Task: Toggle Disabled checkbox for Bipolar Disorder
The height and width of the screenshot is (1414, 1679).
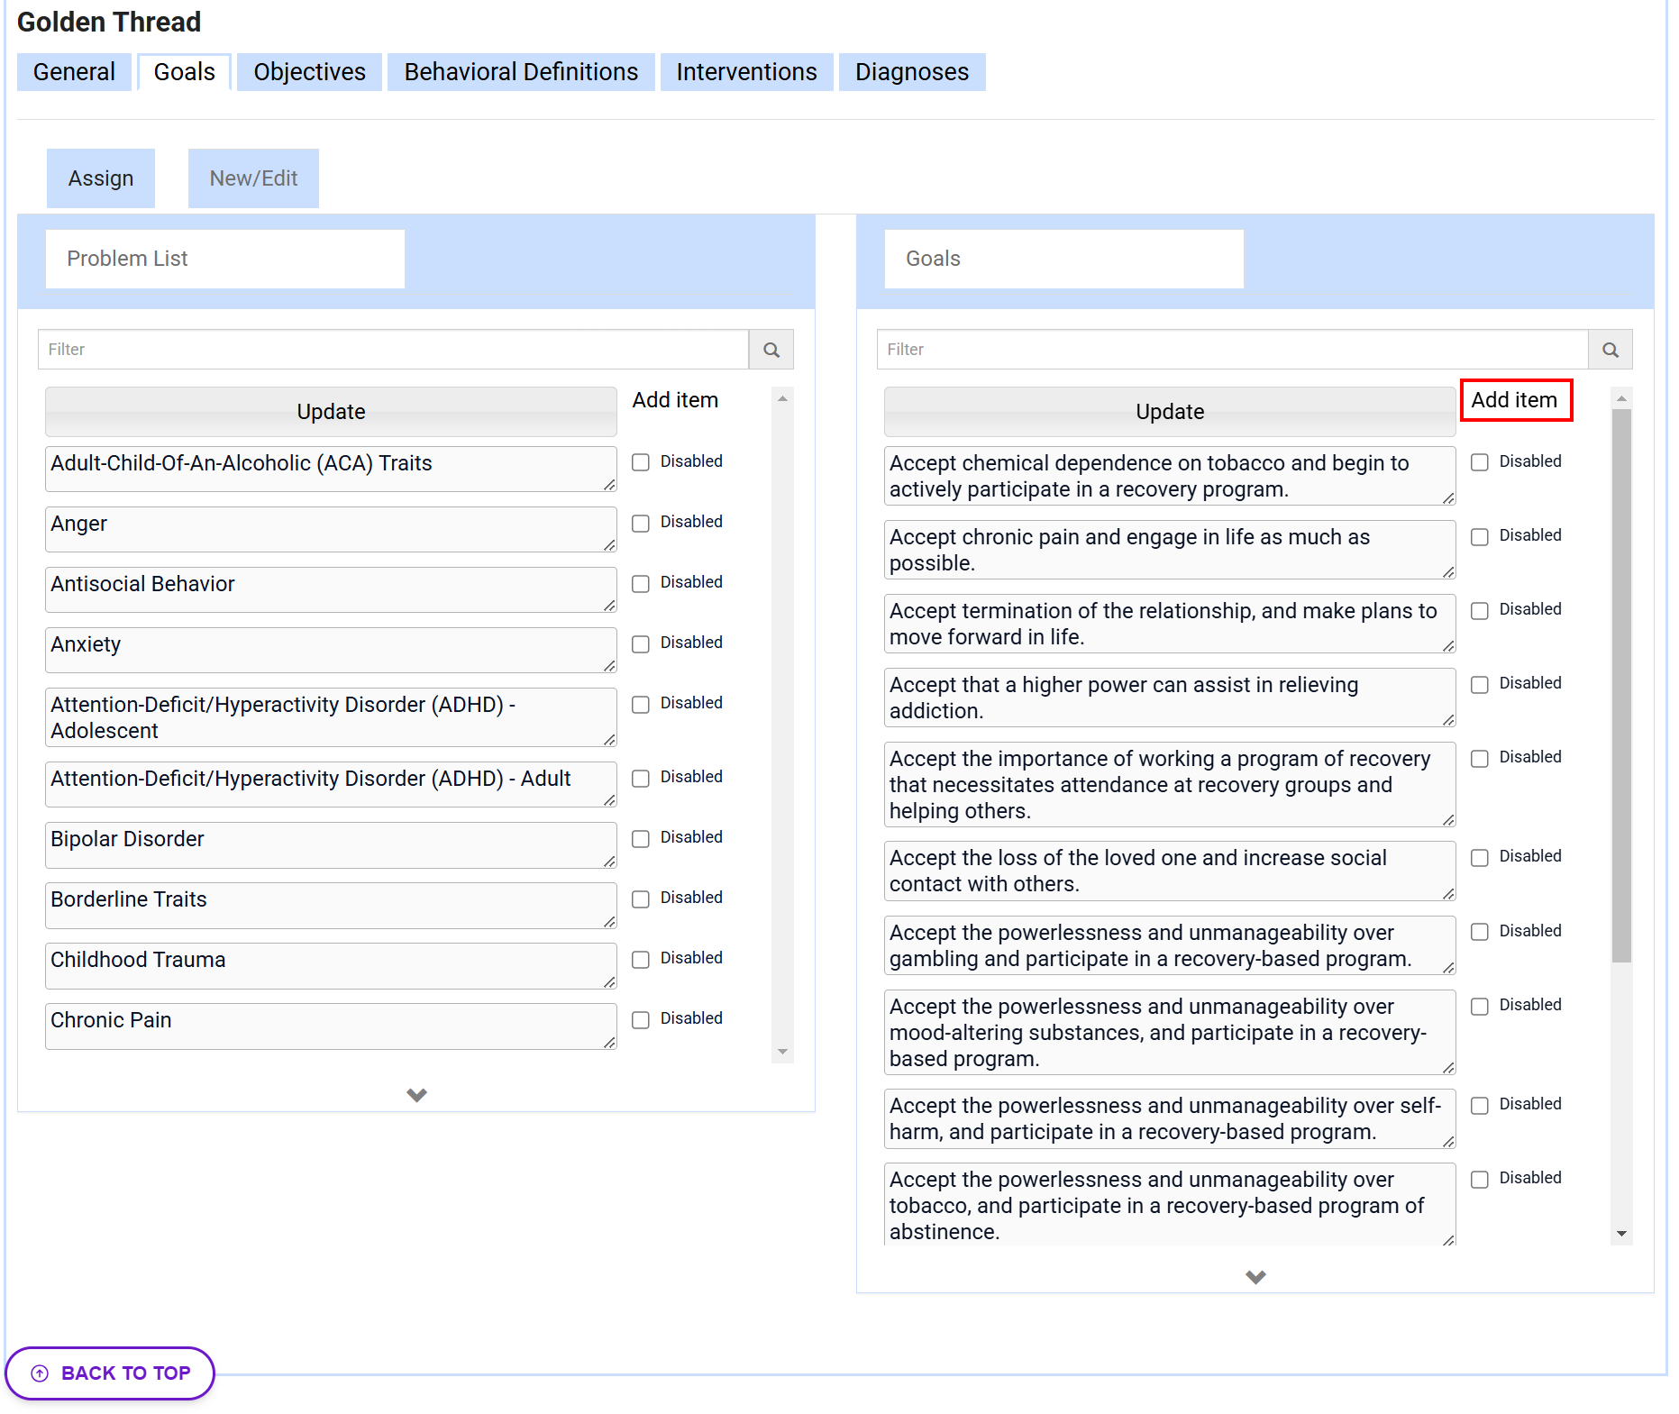Action: 641,838
